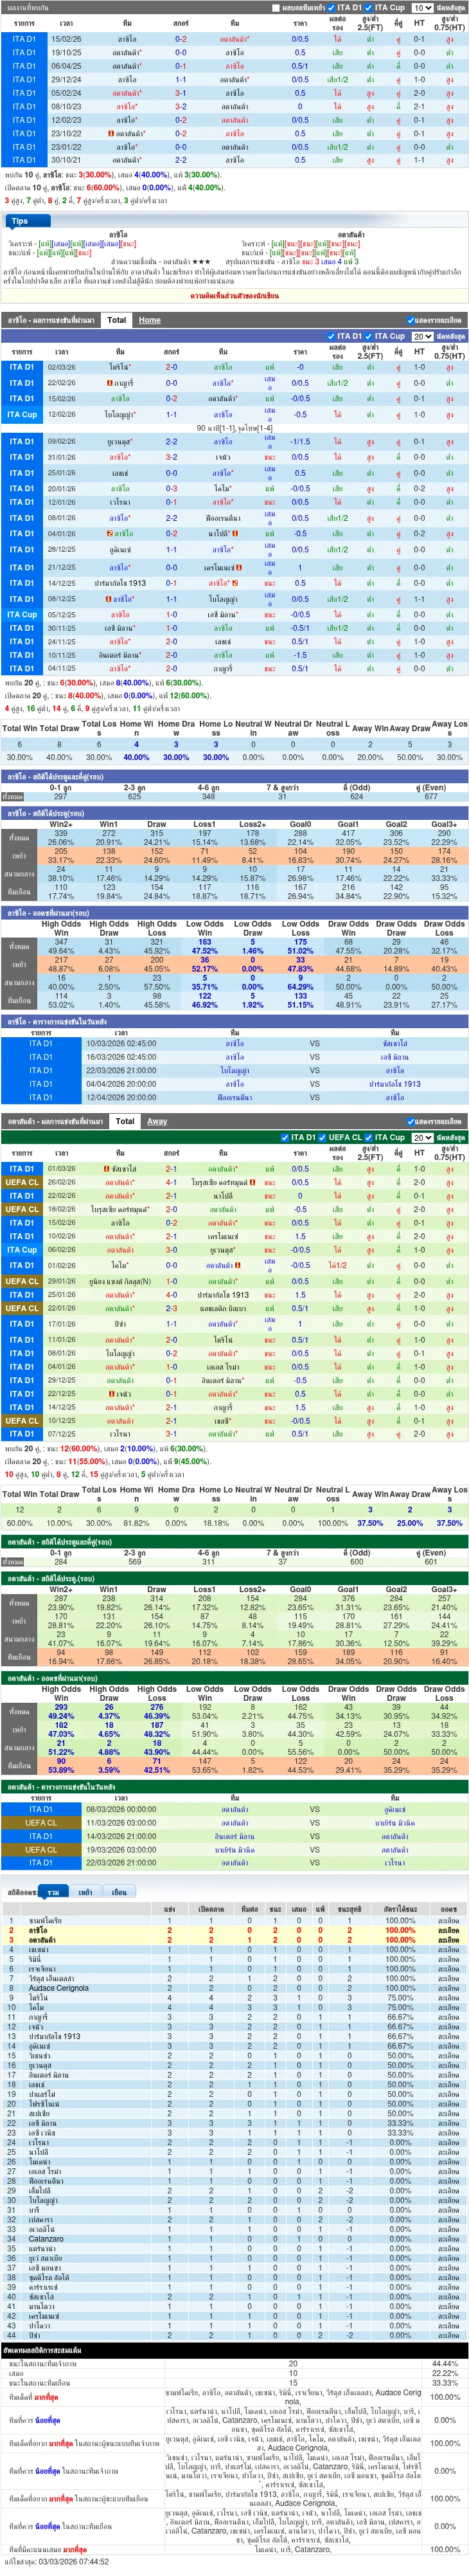Click the writer's personal opinion red link
The width and height of the screenshot is (469, 2576).
234,296
